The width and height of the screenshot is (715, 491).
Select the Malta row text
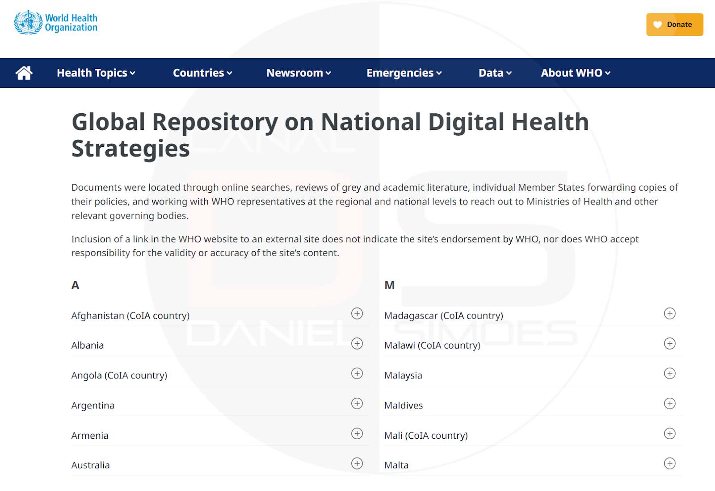[x=396, y=465]
